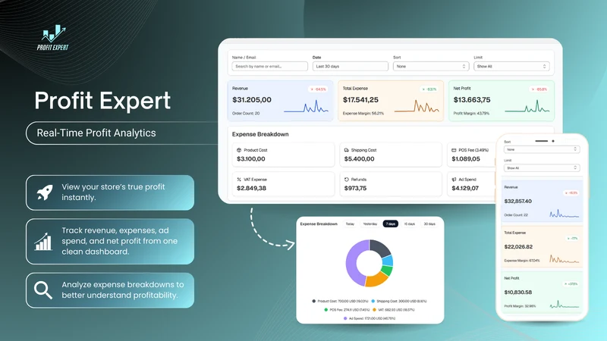The width and height of the screenshot is (607, 341).
Task: Select the Today tab in chart panel
Action: point(350,224)
